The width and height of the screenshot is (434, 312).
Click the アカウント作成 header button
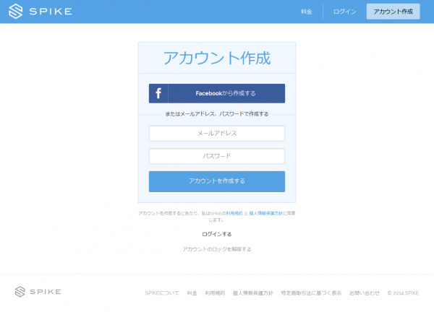point(393,12)
